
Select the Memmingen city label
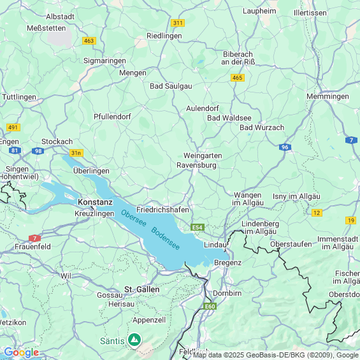[328, 96]
